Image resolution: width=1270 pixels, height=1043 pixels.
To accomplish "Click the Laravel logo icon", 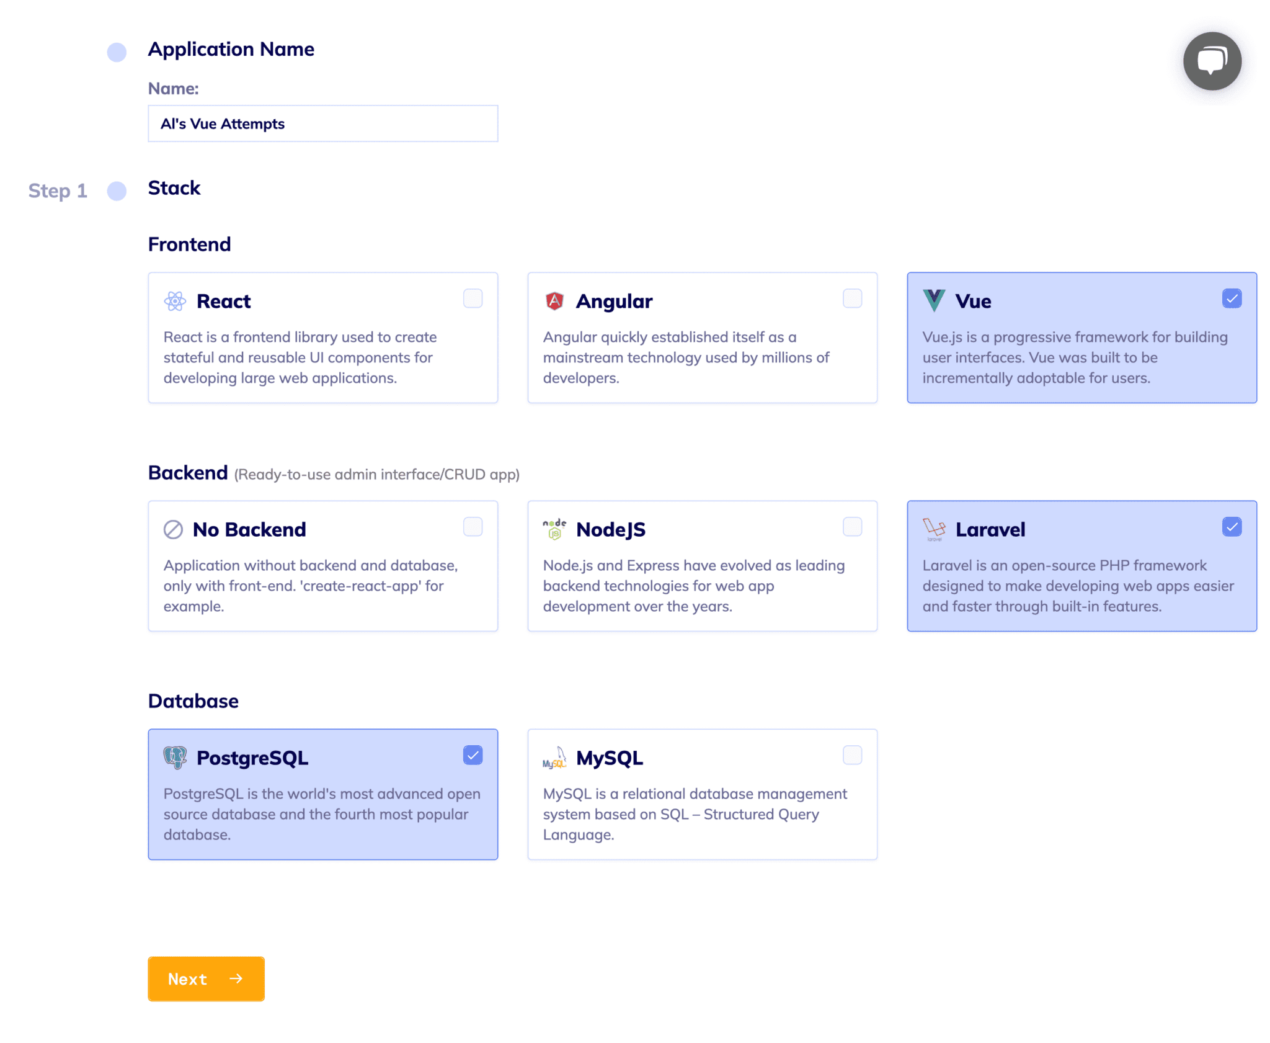I will (x=934, y=529).
